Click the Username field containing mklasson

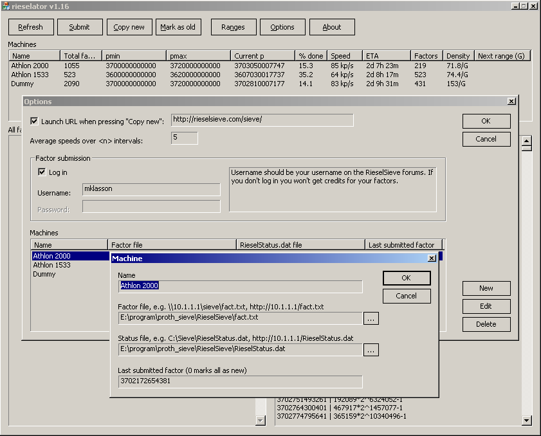pyautogui.click(x=151, y=189)
